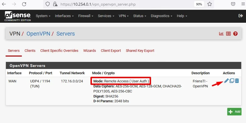
Task: Click the padlock site security icon
Action: [55, 4]
